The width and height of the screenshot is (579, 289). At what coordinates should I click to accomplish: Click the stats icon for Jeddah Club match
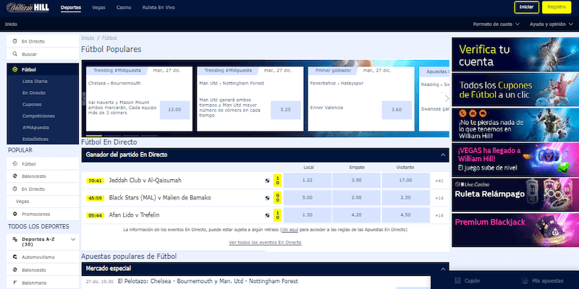(267, 181)
